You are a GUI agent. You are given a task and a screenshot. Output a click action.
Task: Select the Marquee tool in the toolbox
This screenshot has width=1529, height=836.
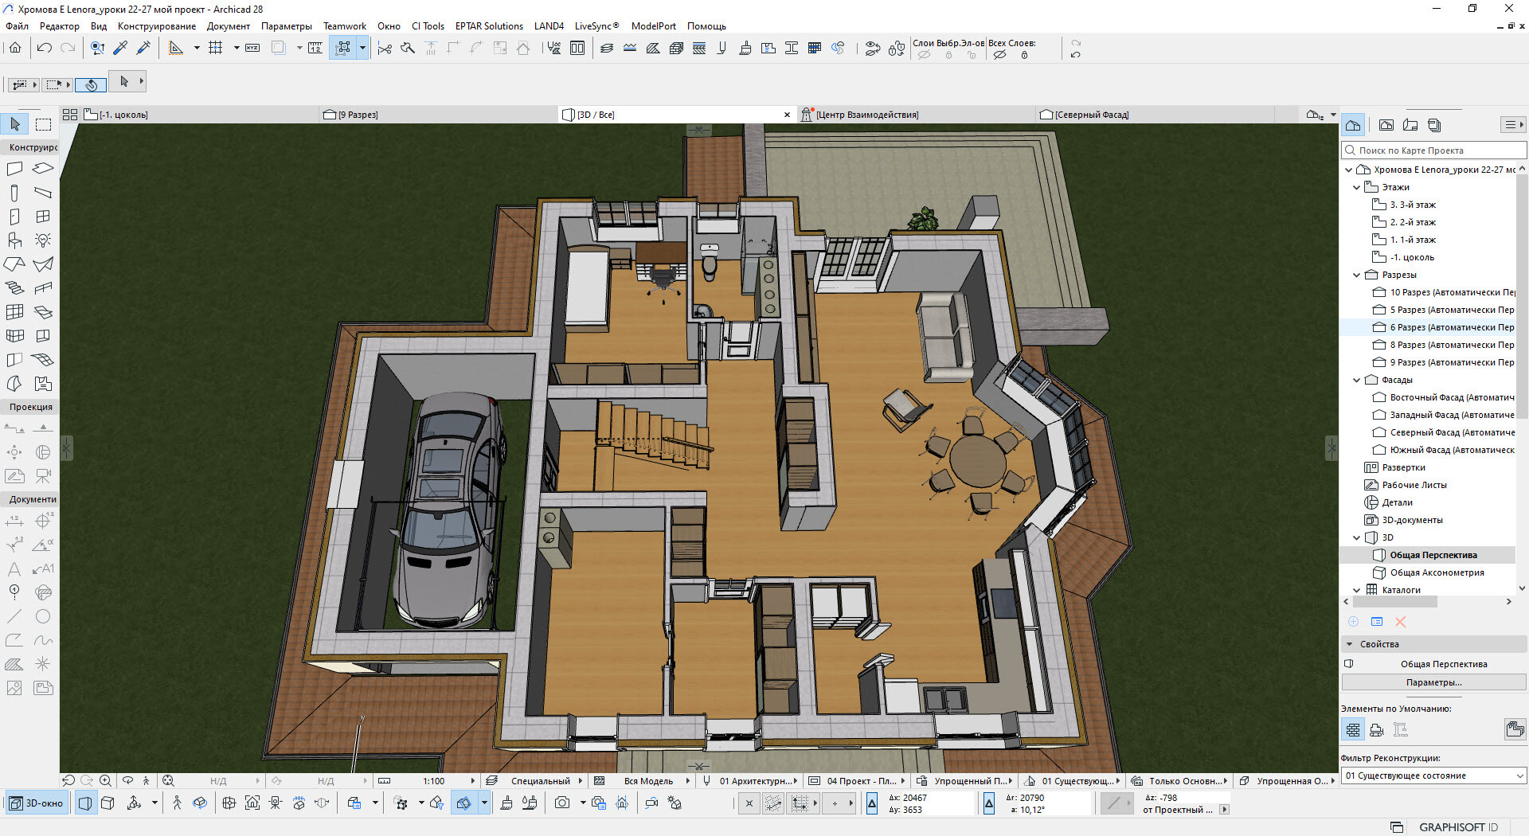tap(43, 124)
